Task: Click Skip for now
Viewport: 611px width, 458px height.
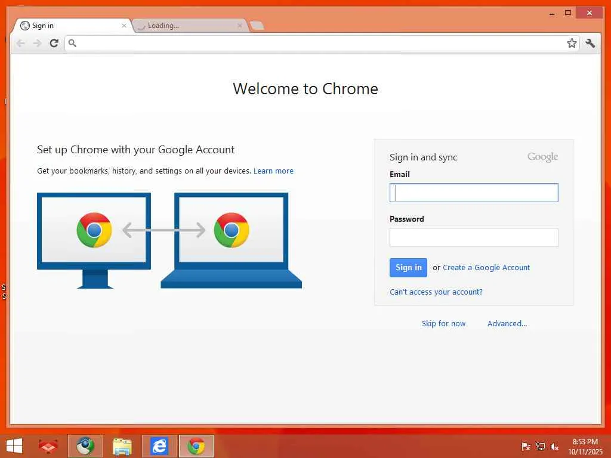Action: pos(443,324)
